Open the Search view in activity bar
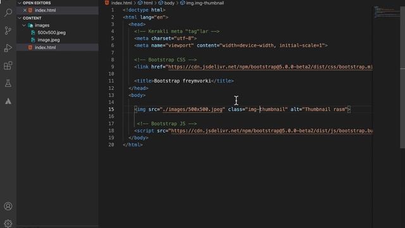This screenshot has width=405, height=228. click(x=8, y=13)
